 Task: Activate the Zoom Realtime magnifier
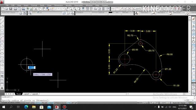71,9
